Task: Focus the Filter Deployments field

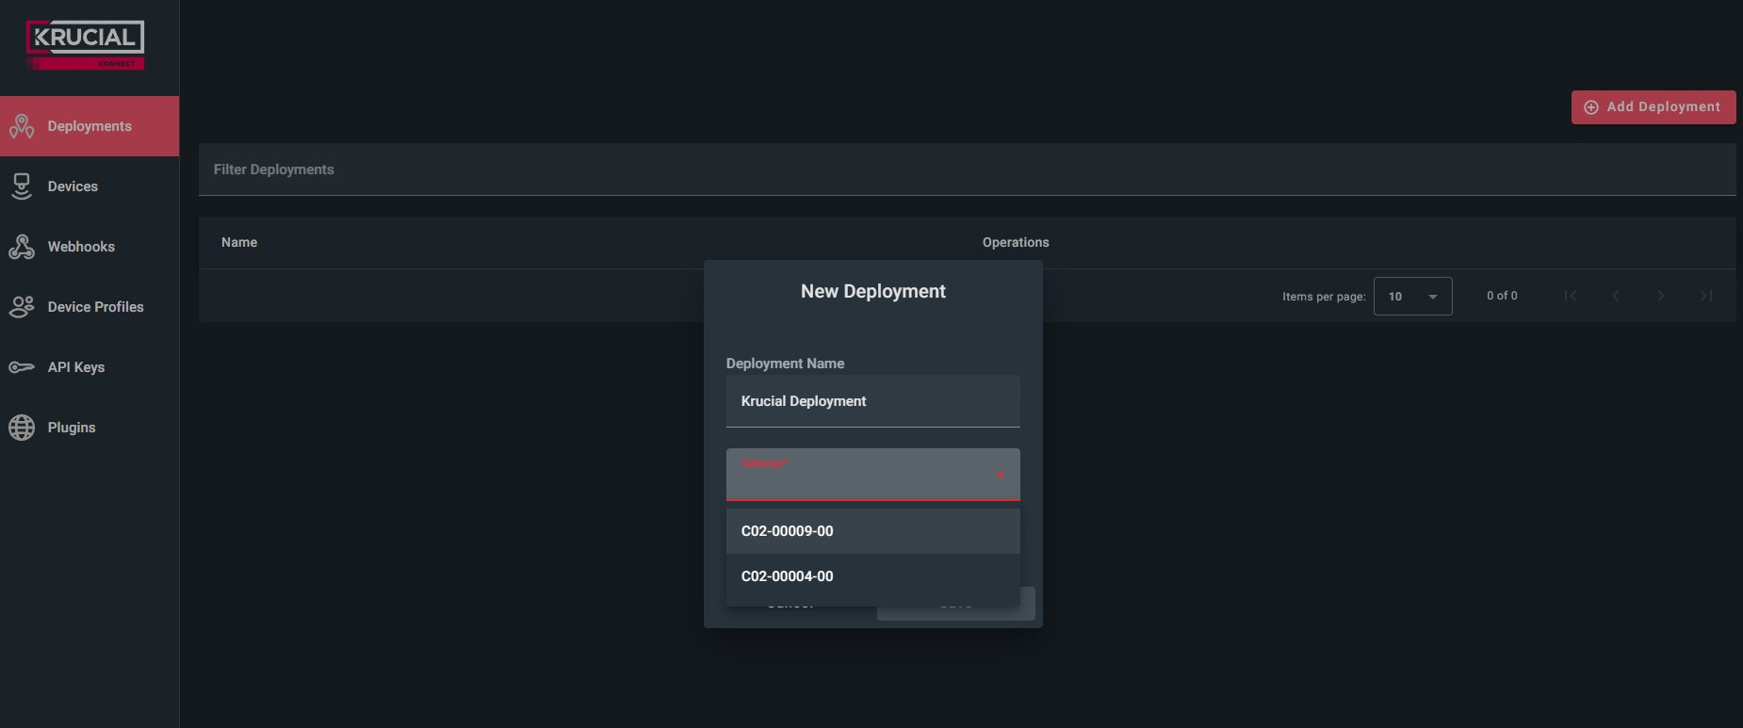Action: (967, 170)
